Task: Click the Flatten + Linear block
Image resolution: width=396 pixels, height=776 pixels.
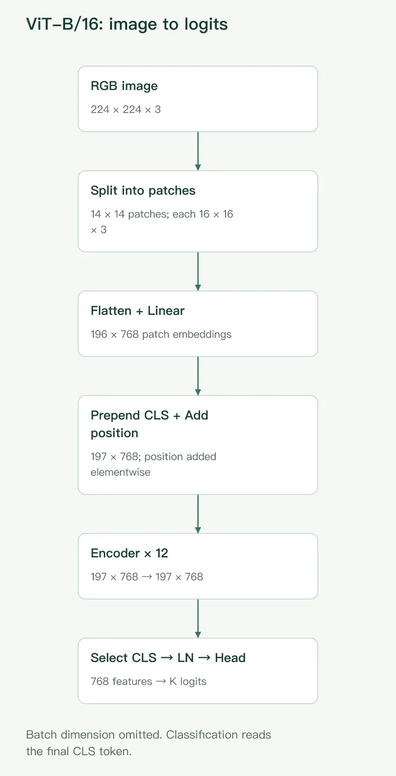Action: point(198,324)
